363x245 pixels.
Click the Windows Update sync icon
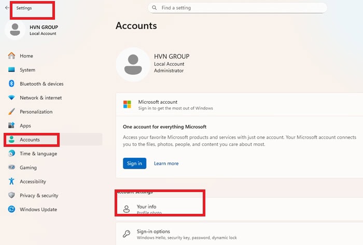pos(11,210)
